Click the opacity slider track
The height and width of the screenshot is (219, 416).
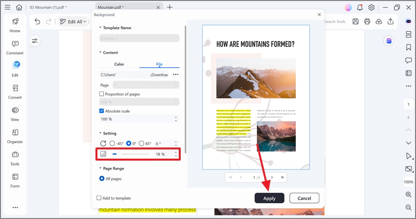coord(131,154)
